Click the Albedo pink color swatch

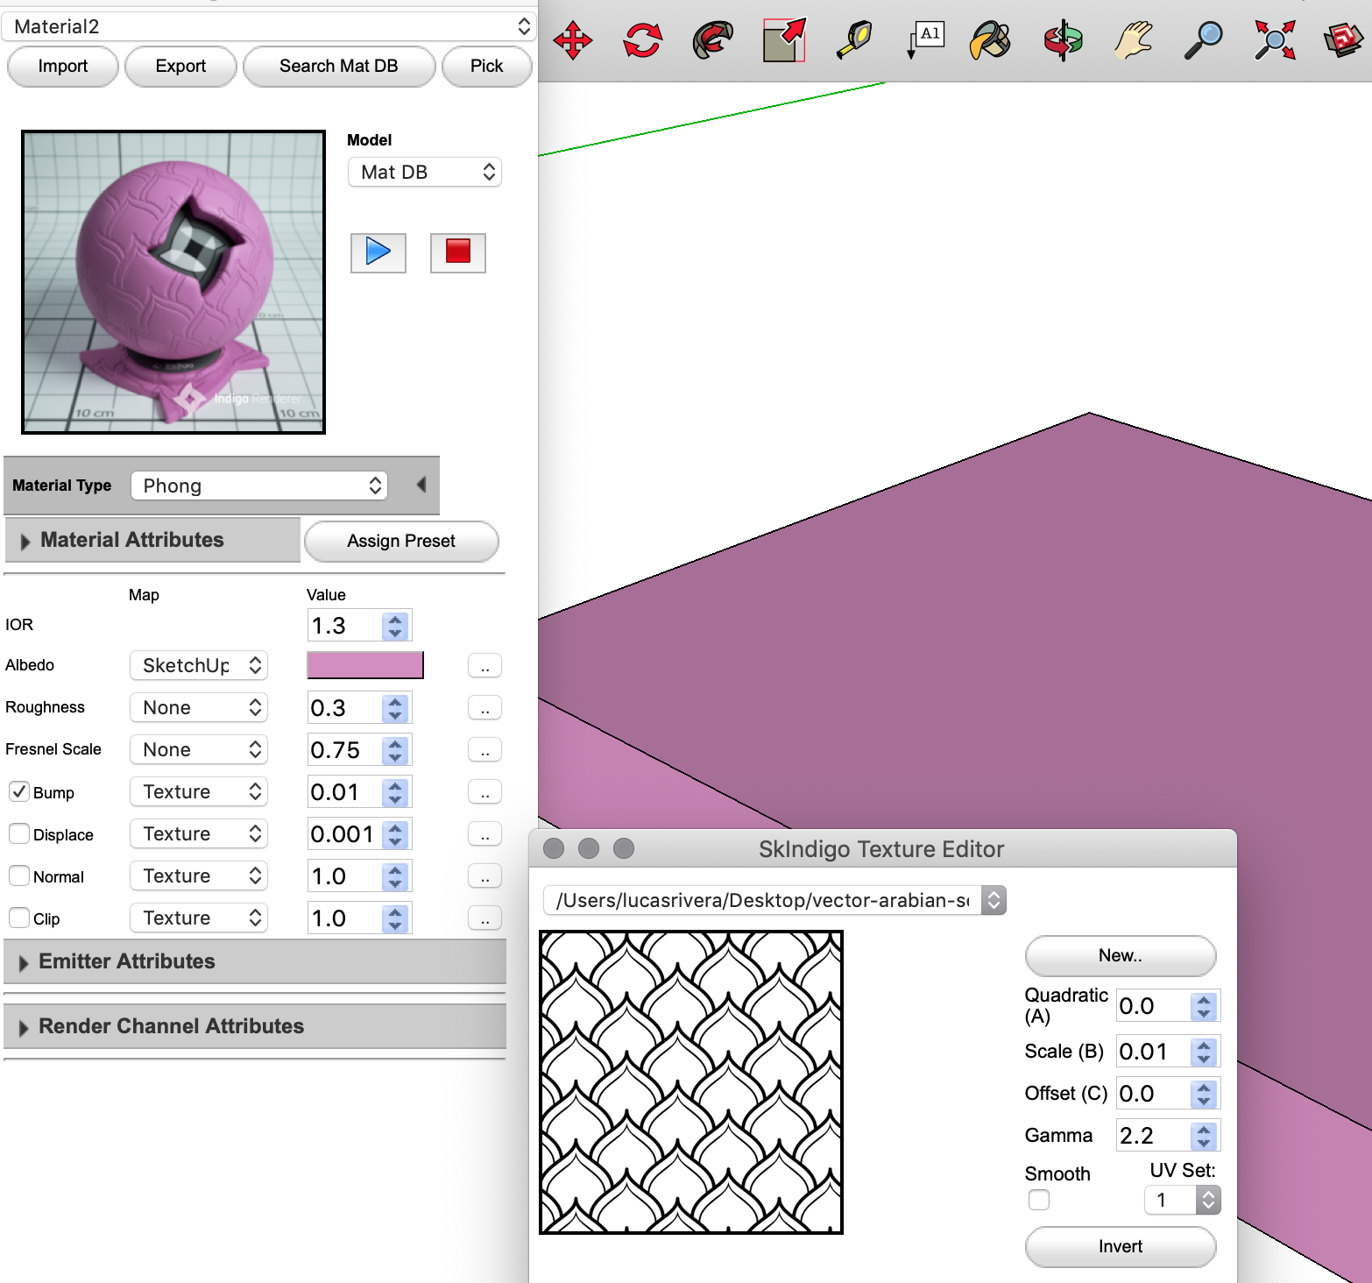[364, 665]
